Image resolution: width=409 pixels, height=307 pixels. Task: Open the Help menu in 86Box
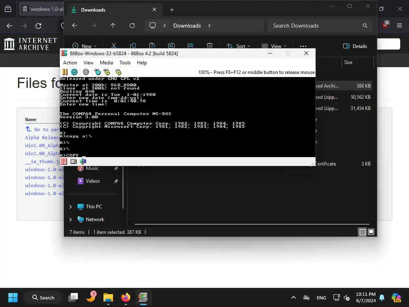(142, 63)
